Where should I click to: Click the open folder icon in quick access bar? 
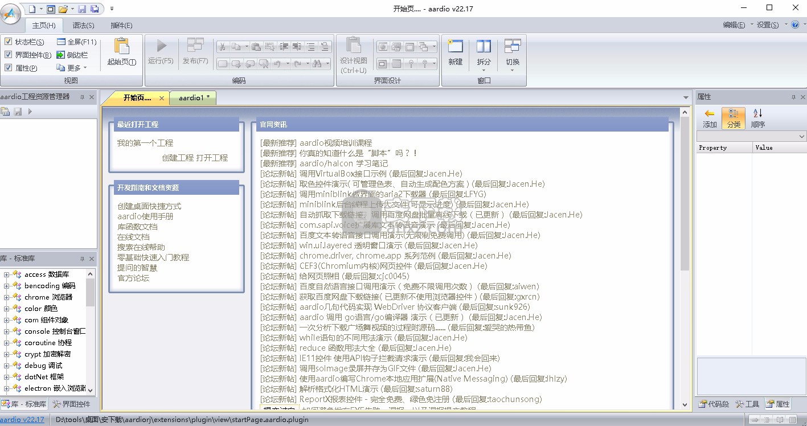point(63,9)
